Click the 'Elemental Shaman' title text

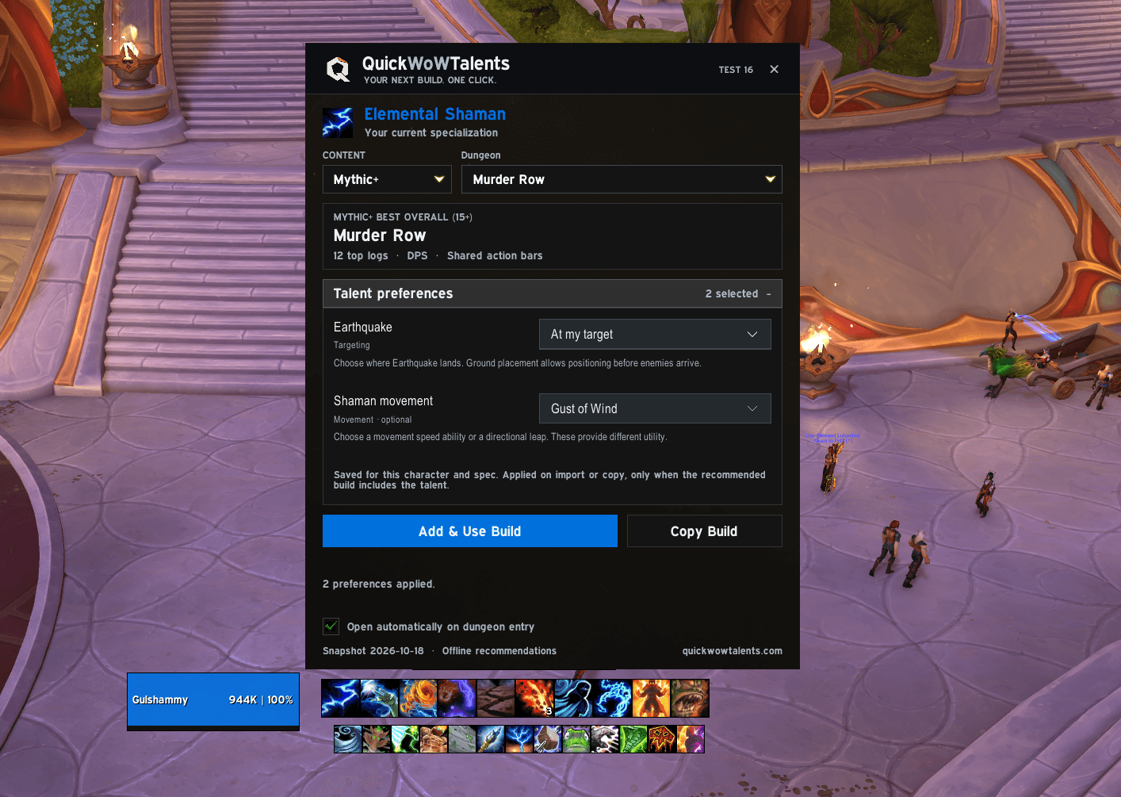435,114
